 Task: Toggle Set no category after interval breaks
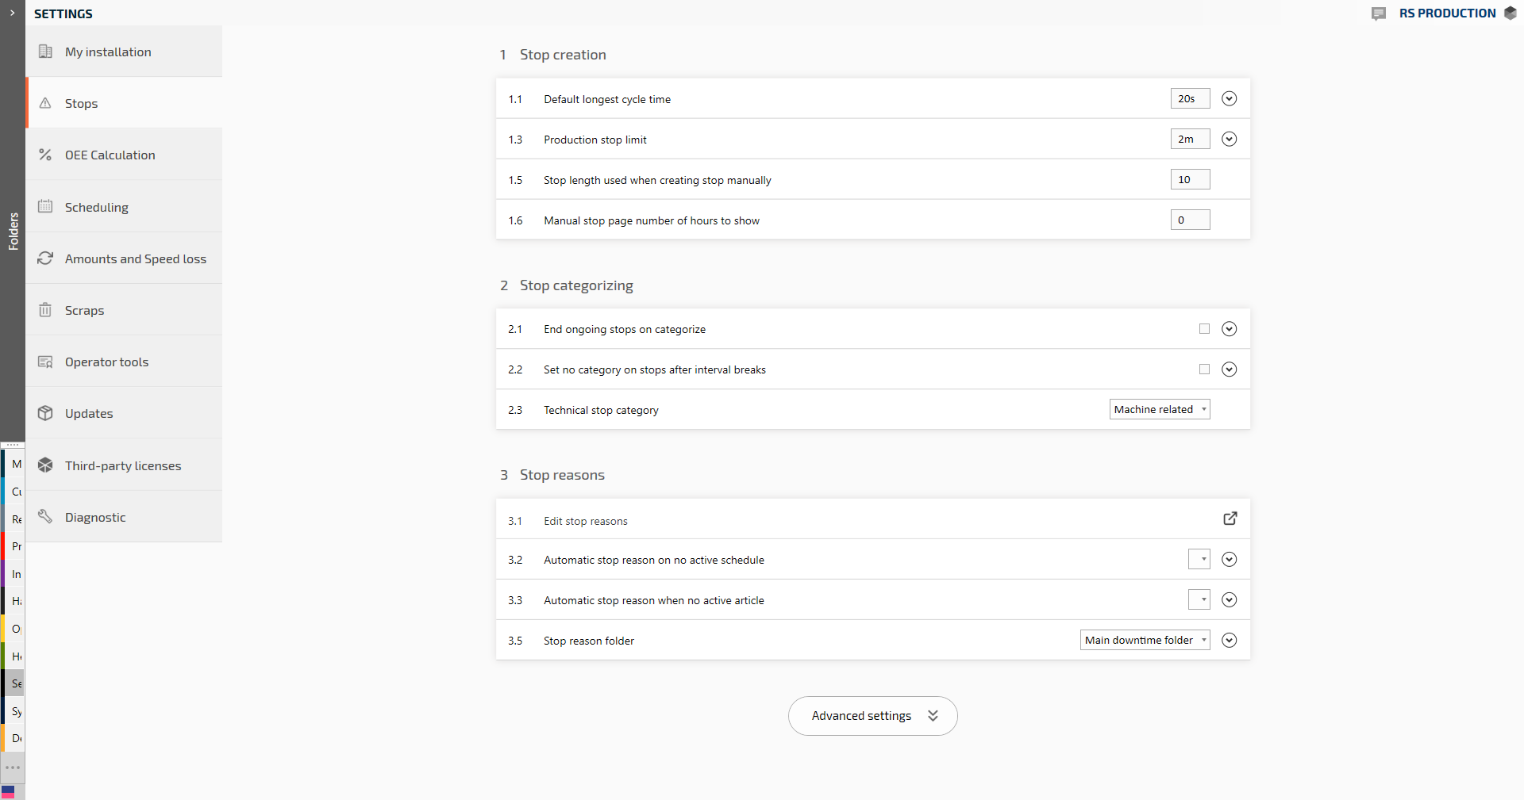point(1204,369)
